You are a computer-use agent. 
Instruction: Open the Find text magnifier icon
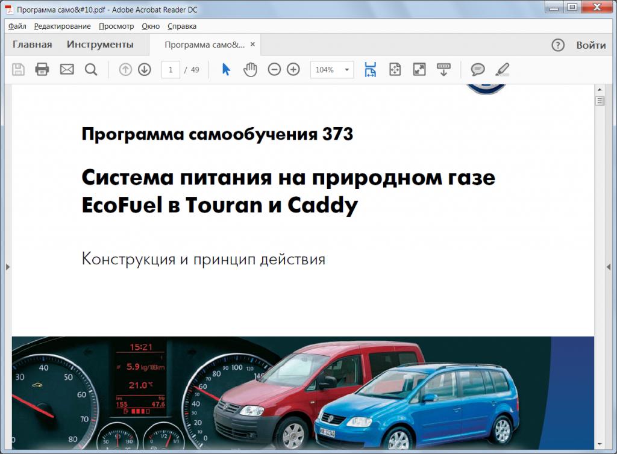(91, 70)
